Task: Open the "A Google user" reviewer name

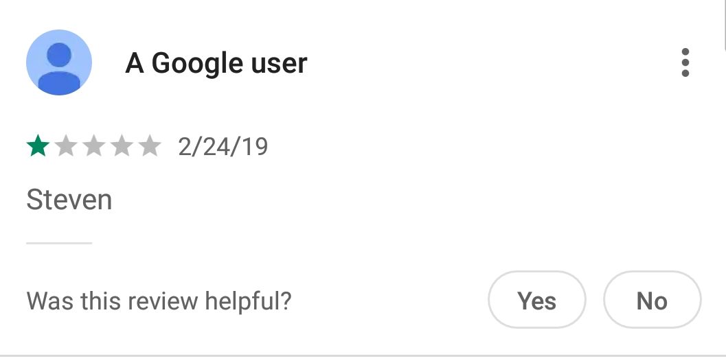Action: [216, 63]
